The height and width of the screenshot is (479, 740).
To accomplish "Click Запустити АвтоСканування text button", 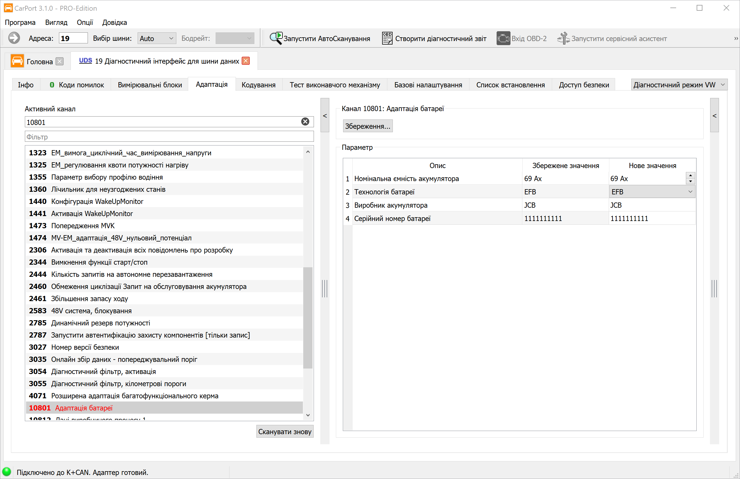I will coord(327,38).
